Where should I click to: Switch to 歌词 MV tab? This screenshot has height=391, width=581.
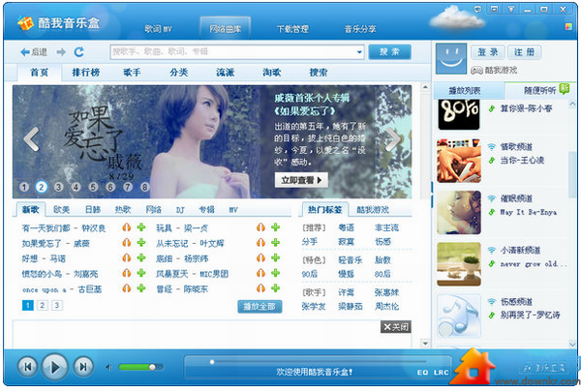pos(158,29)
